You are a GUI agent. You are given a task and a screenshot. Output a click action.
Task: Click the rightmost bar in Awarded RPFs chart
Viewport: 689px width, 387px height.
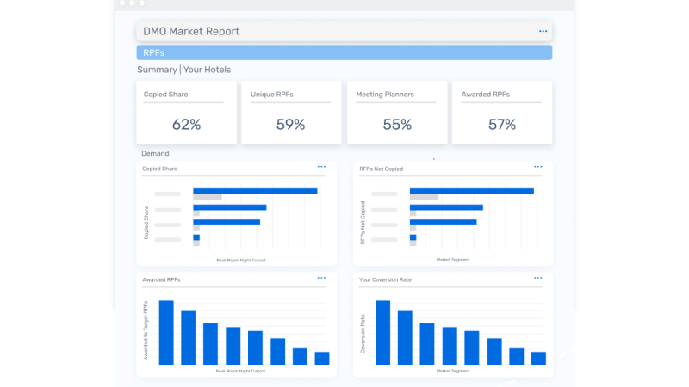click(322, 358)
